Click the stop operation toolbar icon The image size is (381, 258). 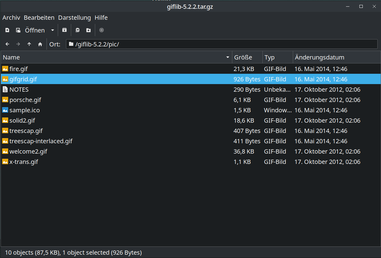[x=102, y=30]
